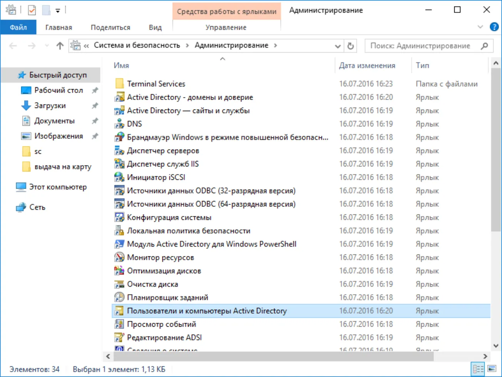Screen dimensions: 502x377
Task: Select the Оптимизация дисков icon
Action: pos(119,271)
